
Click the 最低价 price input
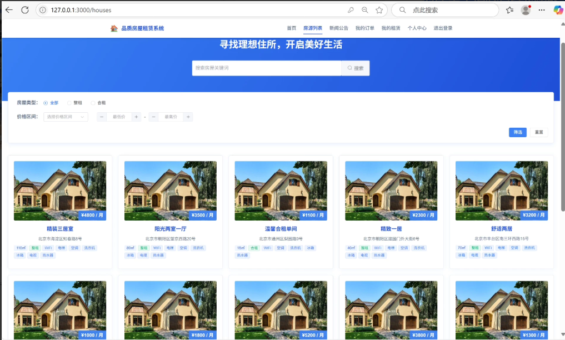[119, 117]
